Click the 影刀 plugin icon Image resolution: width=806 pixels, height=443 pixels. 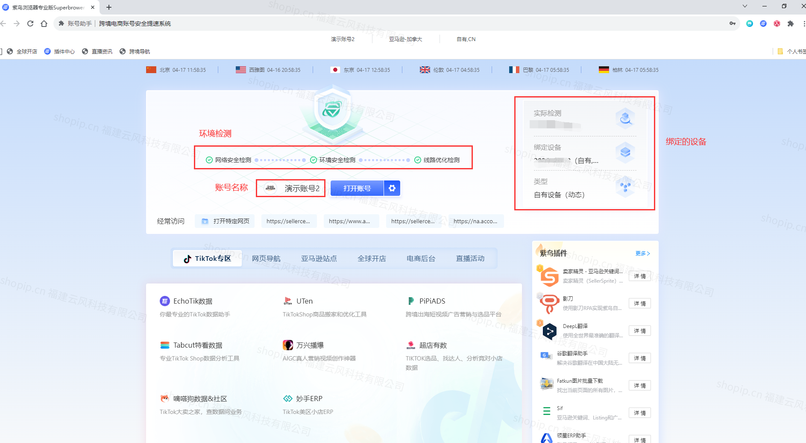(549, 304)
